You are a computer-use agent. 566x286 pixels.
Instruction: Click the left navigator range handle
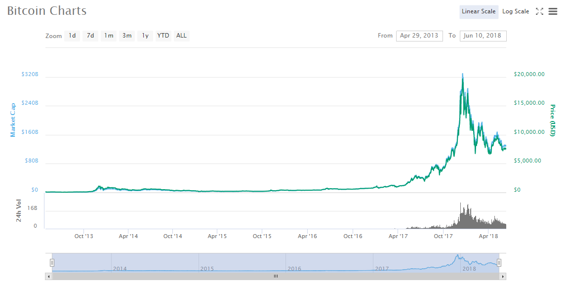(52, 263)
